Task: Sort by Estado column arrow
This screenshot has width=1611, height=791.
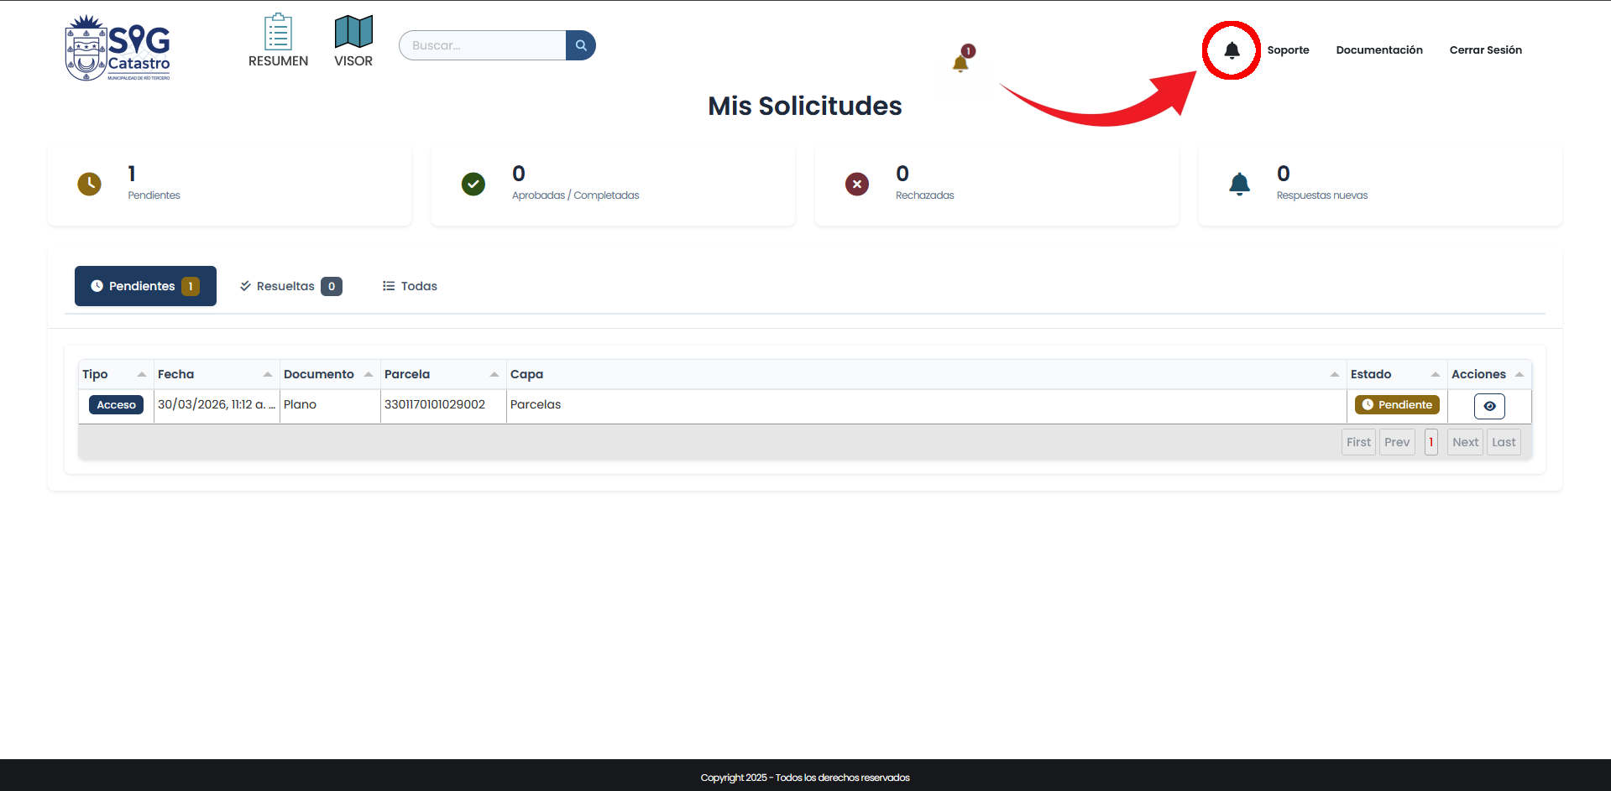Action: coord(1436,374)
